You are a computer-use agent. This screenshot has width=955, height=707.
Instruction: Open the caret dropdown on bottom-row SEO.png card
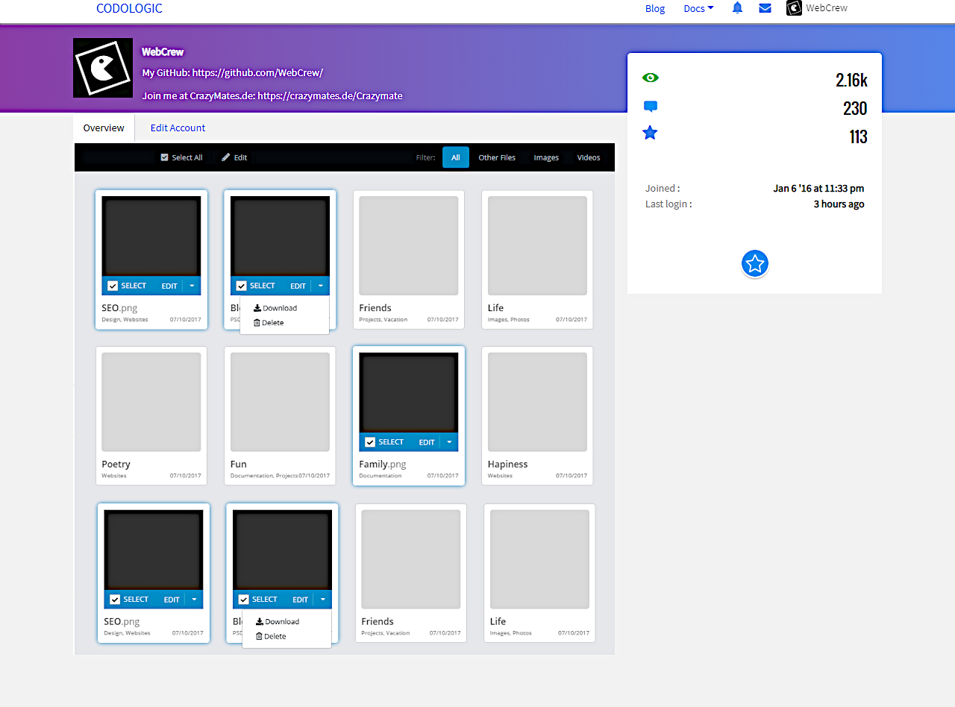194,600
